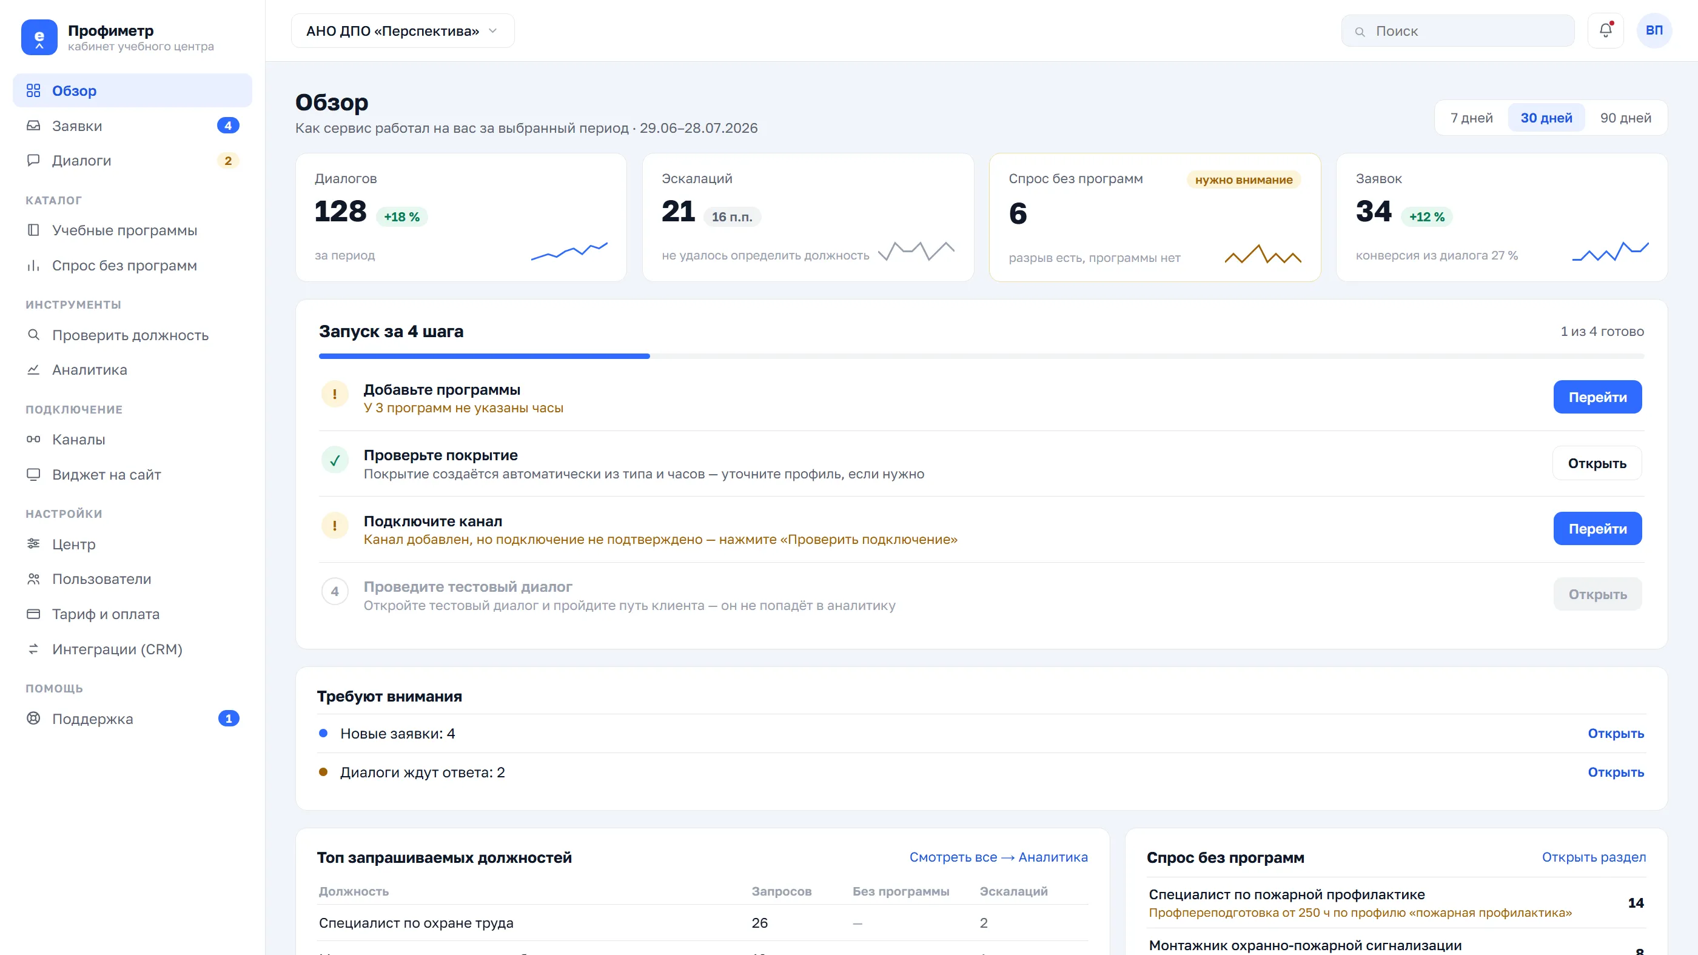Viewport: 1698px width, 955px height.
Task: Click the Поддержка lifebuoy icon
Action: coord(33,719)
